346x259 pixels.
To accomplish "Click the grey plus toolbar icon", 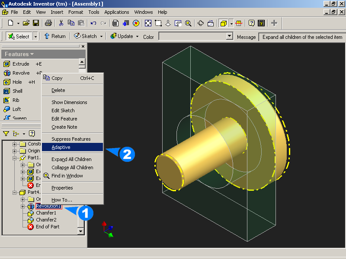I will (274, 23).
